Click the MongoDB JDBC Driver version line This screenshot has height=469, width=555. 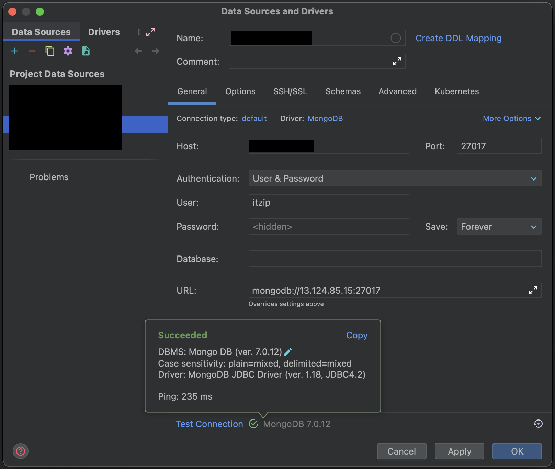(x=262, y=374)
